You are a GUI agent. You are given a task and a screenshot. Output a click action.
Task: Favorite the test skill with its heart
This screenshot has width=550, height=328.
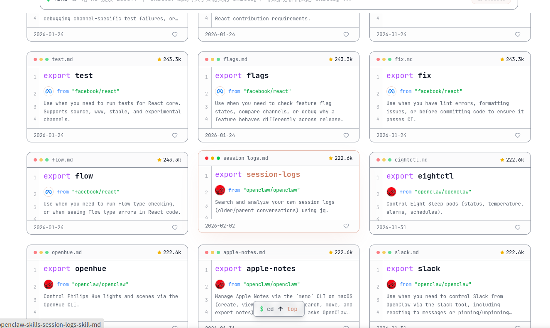[x=175, y=135]
